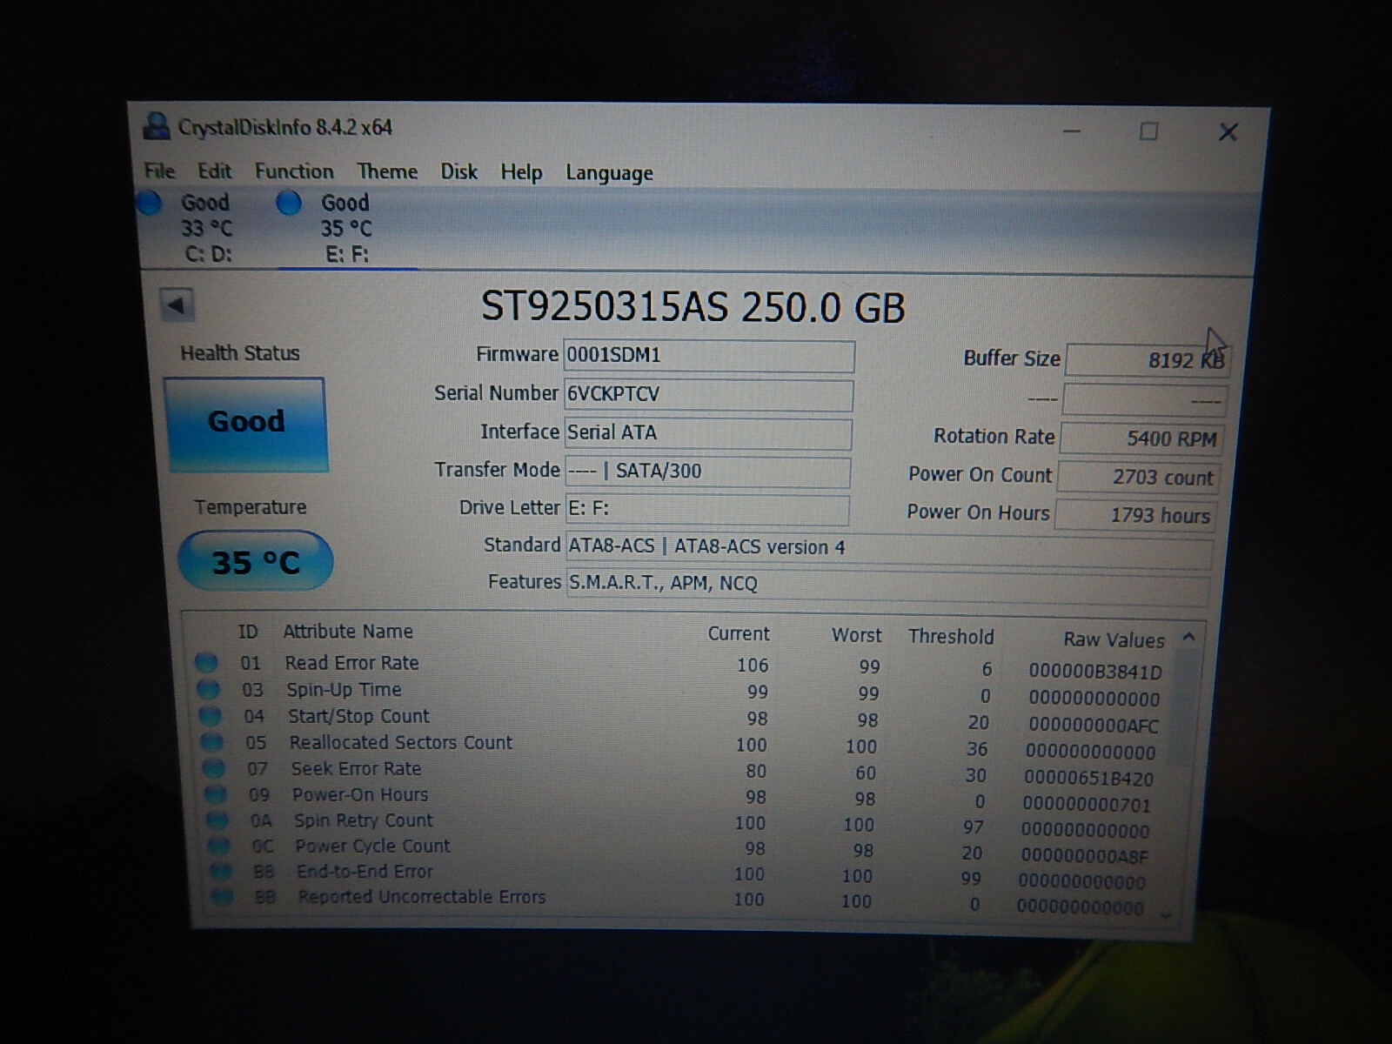Click the Worst column header
Screen dimensions: 1392x1044
tap(857, 635)
